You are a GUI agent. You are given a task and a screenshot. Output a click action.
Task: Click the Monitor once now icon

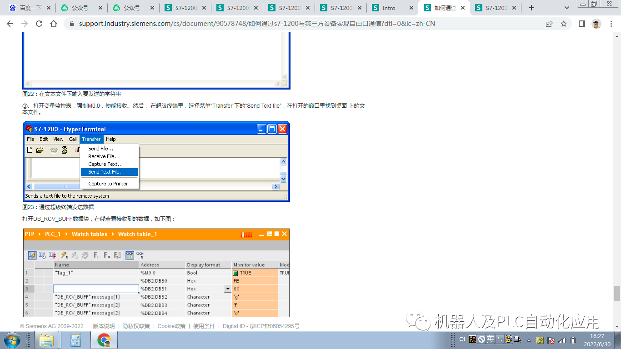click(140, 255)
